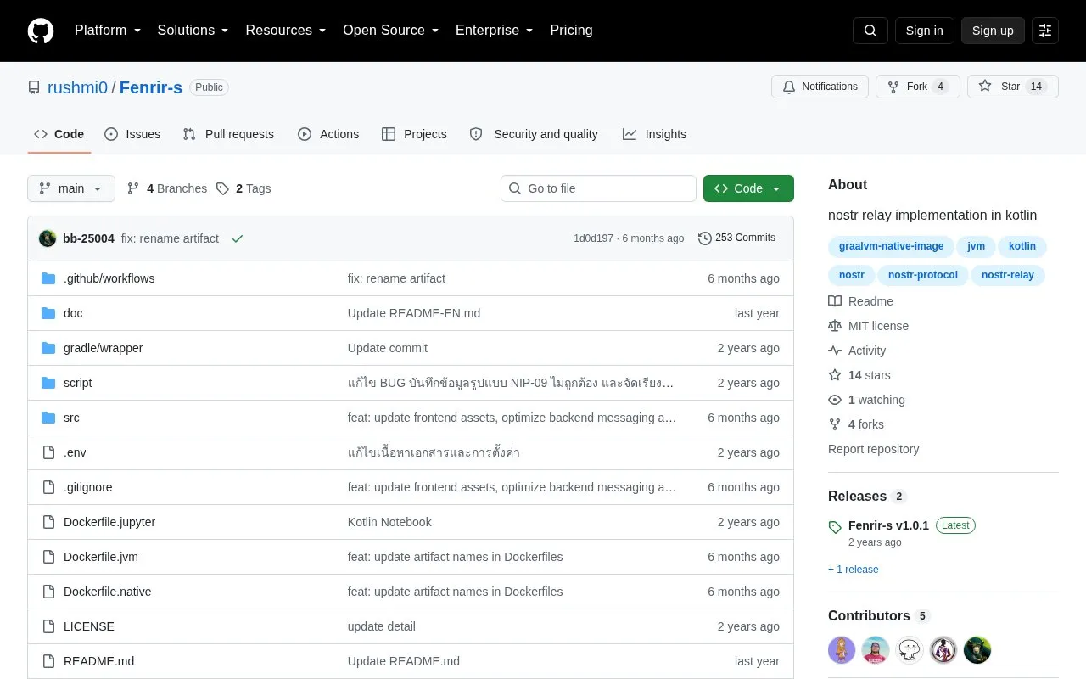
Task: Click the first contributor avatar
Action: click(x=842, y=650)
